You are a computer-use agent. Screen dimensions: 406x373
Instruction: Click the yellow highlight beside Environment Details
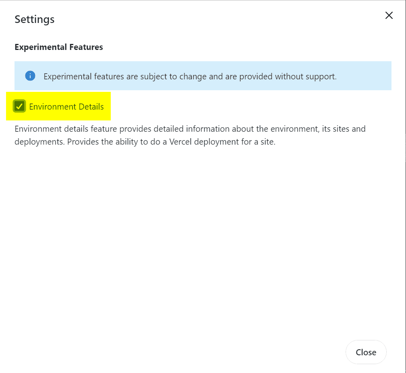(107, 115)
